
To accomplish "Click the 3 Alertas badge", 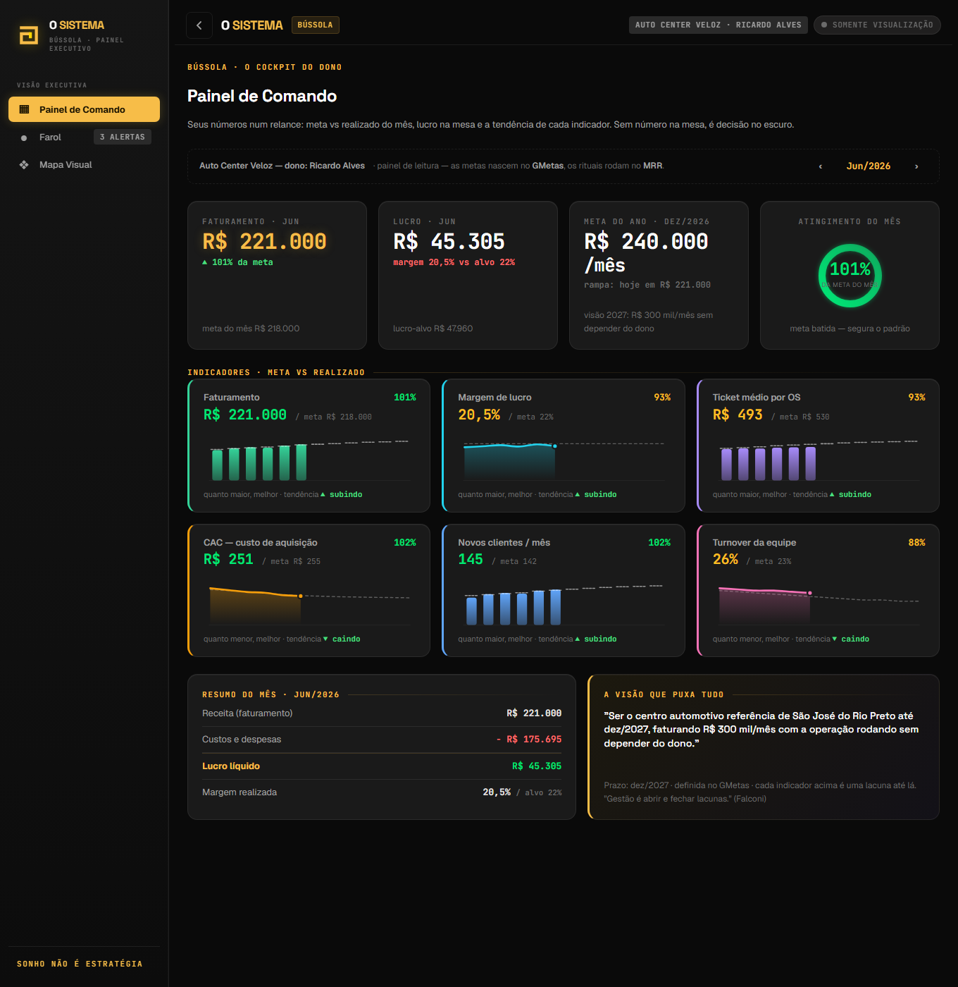I will tap(123, 137).
